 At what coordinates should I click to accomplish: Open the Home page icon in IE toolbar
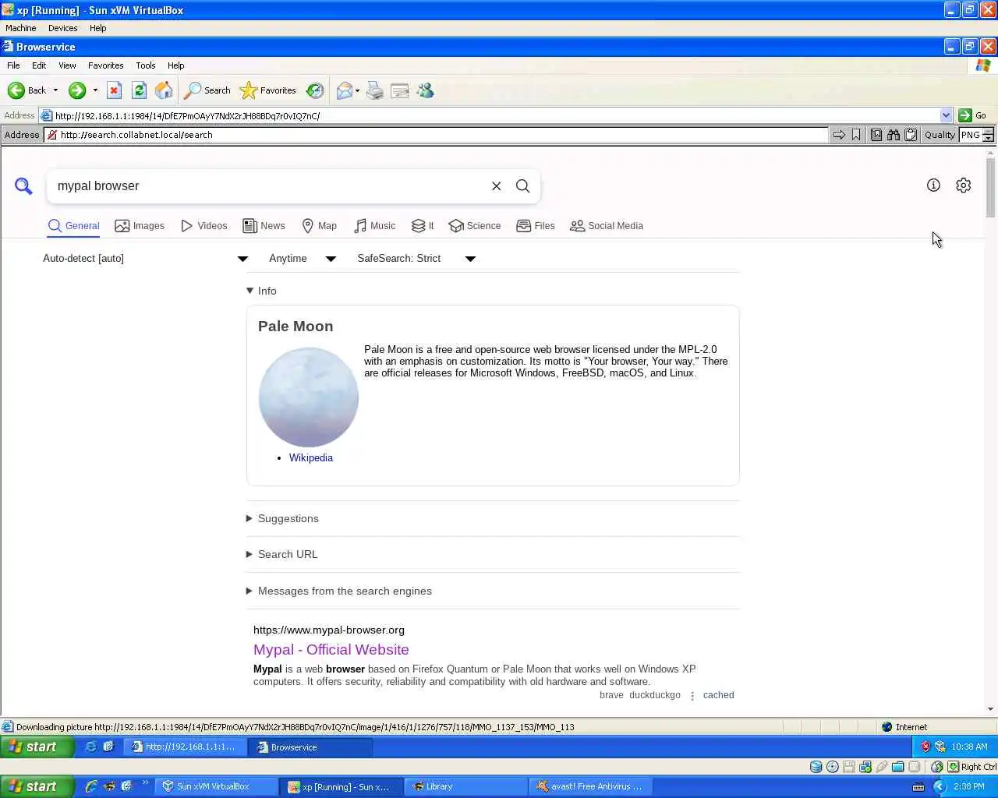pyautogui.click(x=164, y=90)
